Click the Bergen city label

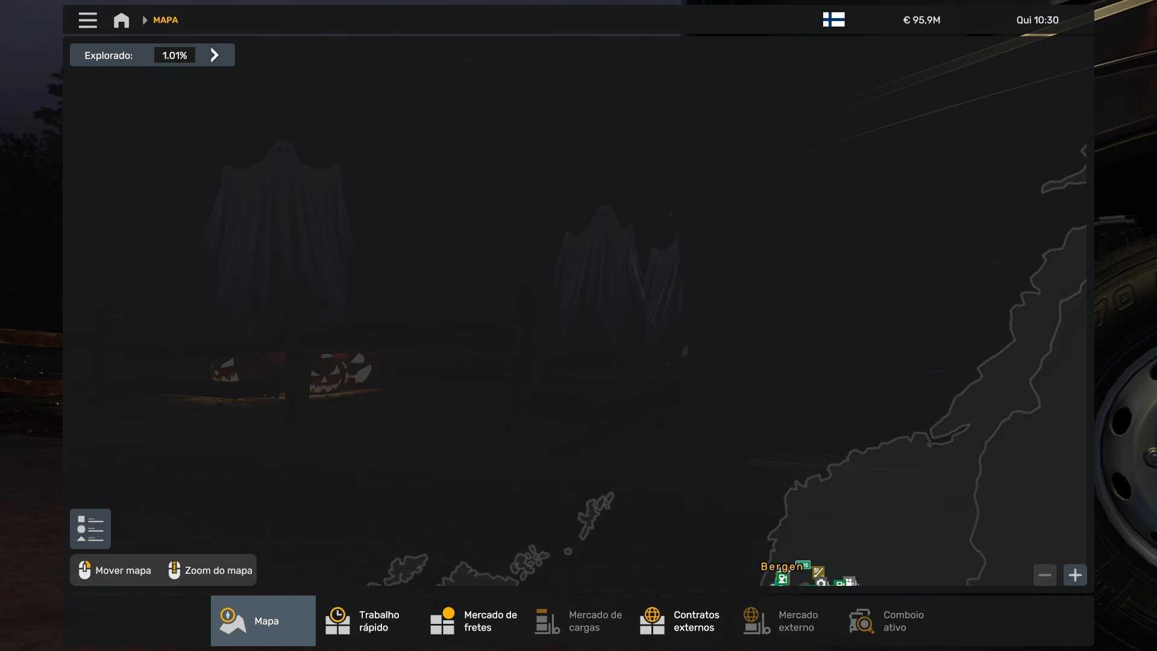coord(781,567)
